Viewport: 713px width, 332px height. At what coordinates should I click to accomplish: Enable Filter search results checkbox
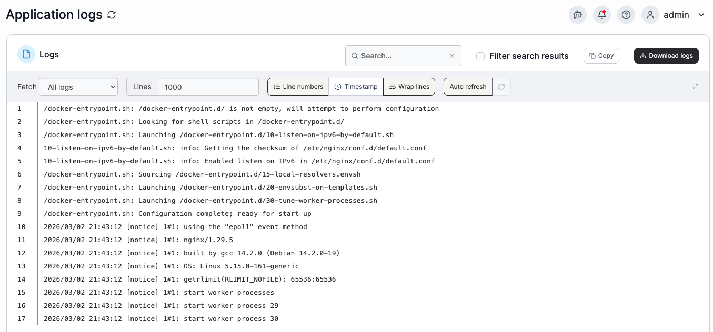[480, 56]
